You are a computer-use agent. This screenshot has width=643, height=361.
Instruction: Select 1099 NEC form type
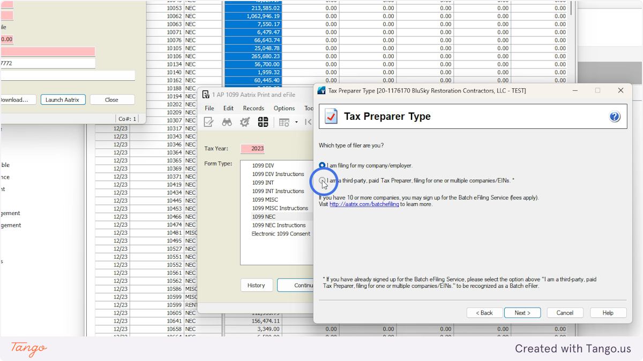[x=264, y=217]
